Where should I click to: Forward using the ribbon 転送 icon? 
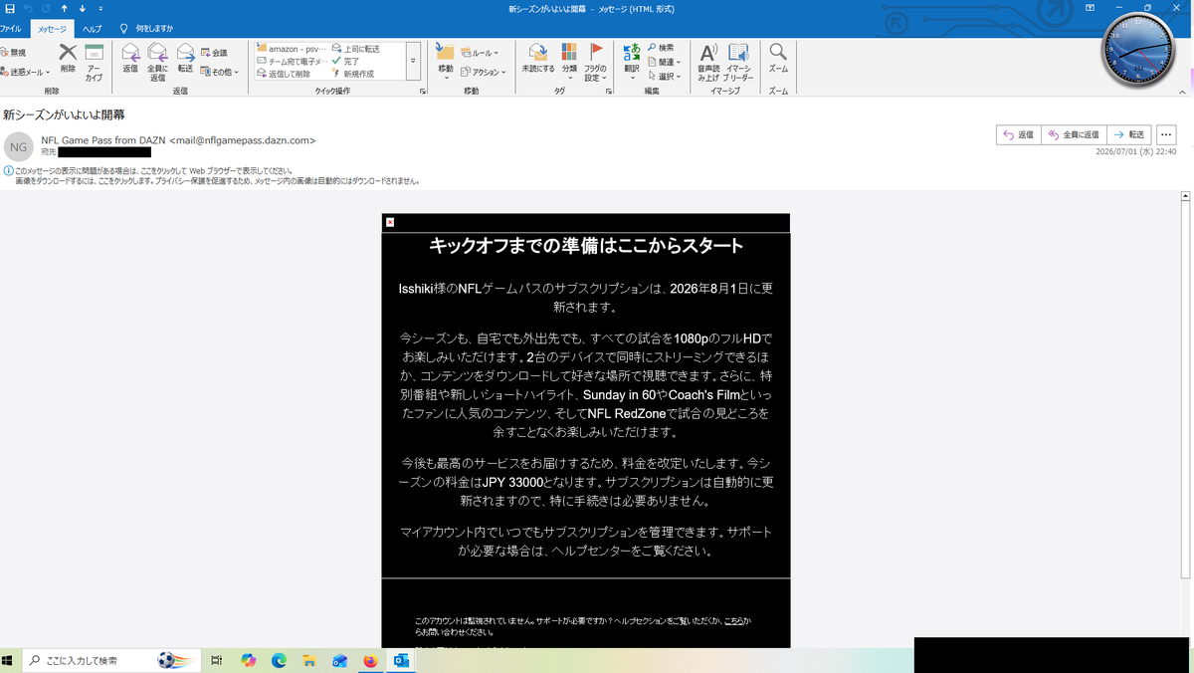(x=185, y=59)
